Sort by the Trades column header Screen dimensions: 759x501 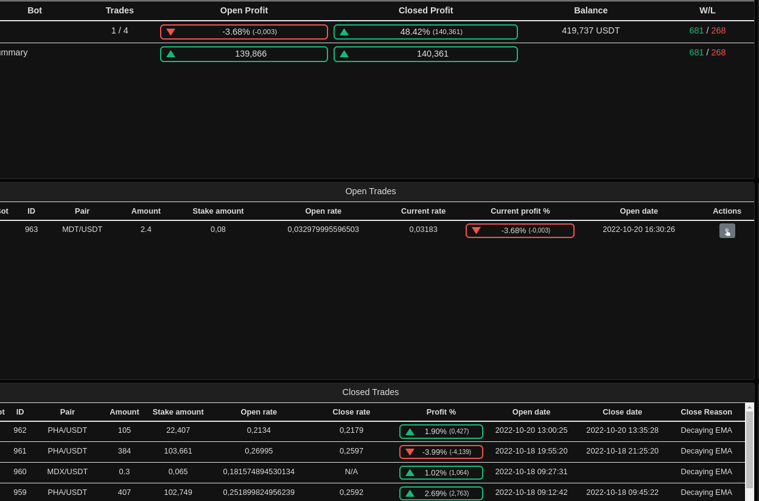(x=120, y=10)
